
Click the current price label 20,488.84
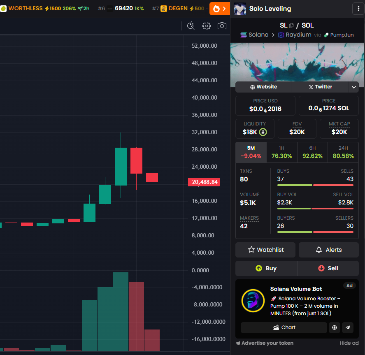[x=204, y=182]
